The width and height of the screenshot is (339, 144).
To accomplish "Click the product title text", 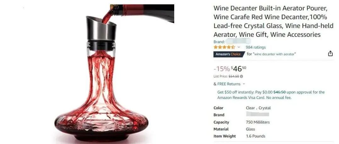I will pyautogui.click(x=274, y=21).
